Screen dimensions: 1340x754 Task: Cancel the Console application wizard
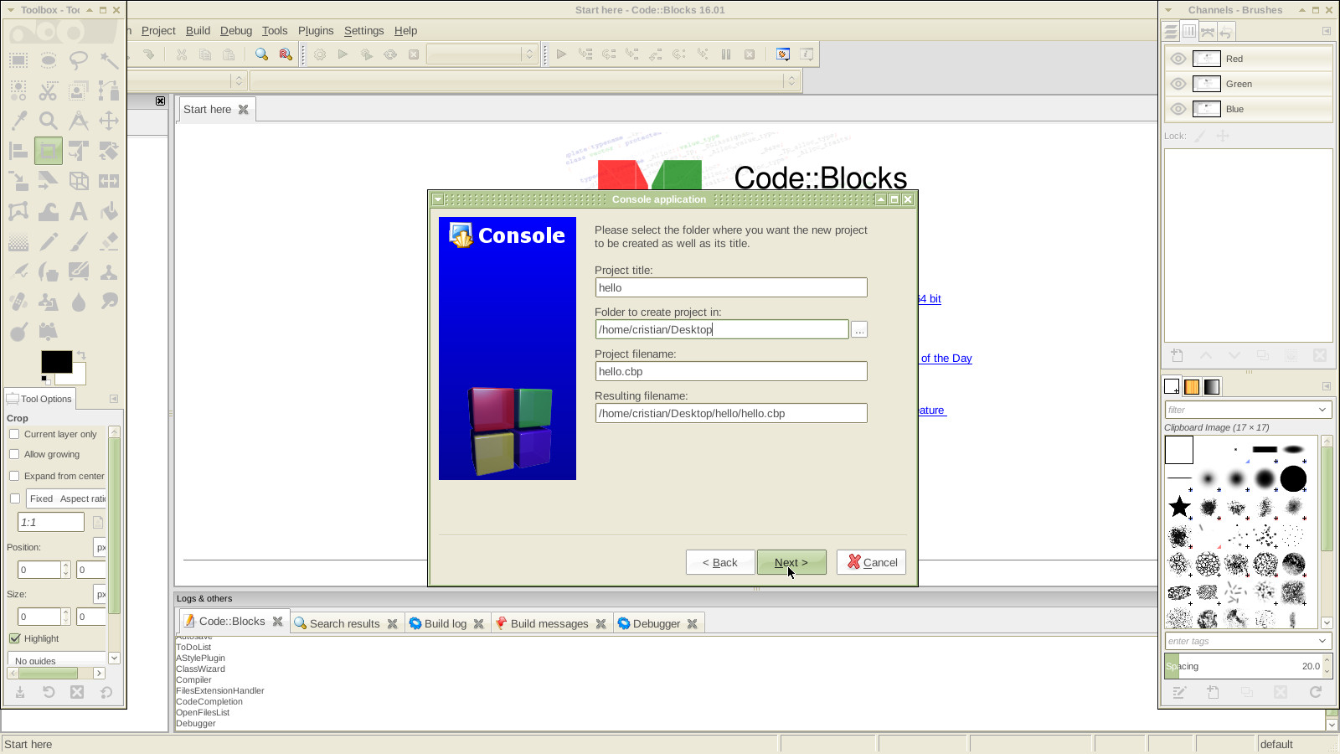point(871,562)
